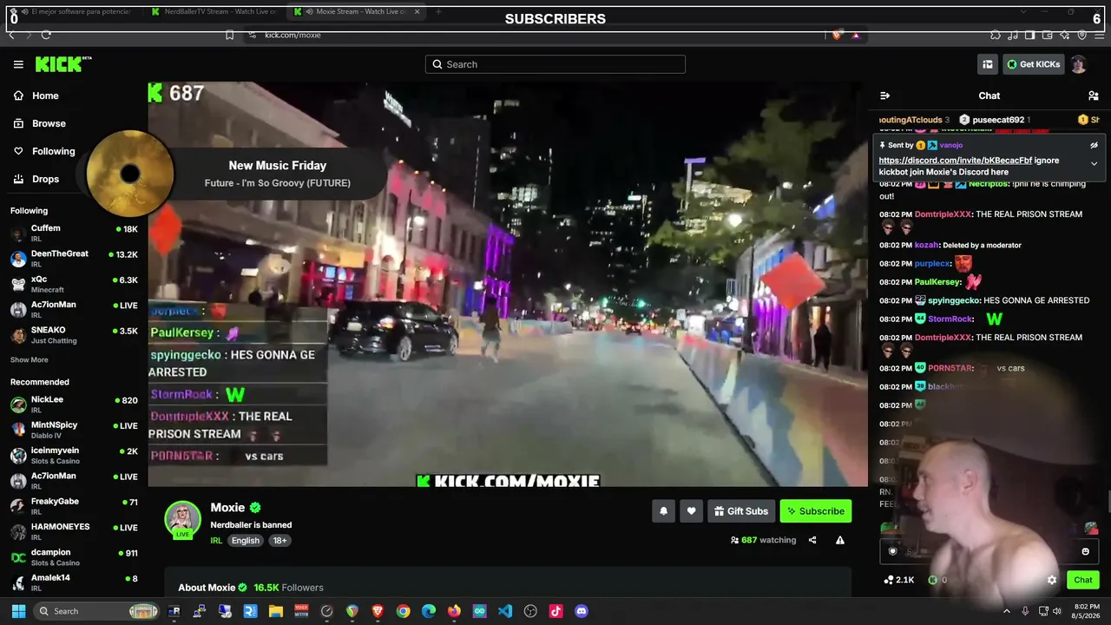This screenshot has height=625, width=1111.
Task: Open HARMONEYES recommended channel
Action: (x=74, y=531)
